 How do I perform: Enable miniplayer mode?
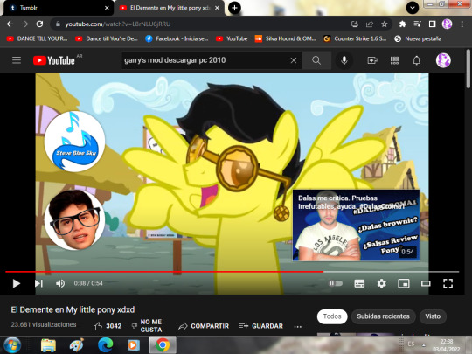404,283
